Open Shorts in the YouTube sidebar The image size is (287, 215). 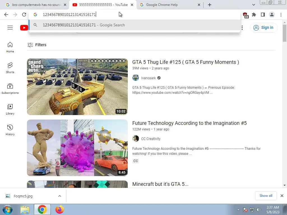tap(10, 68)
